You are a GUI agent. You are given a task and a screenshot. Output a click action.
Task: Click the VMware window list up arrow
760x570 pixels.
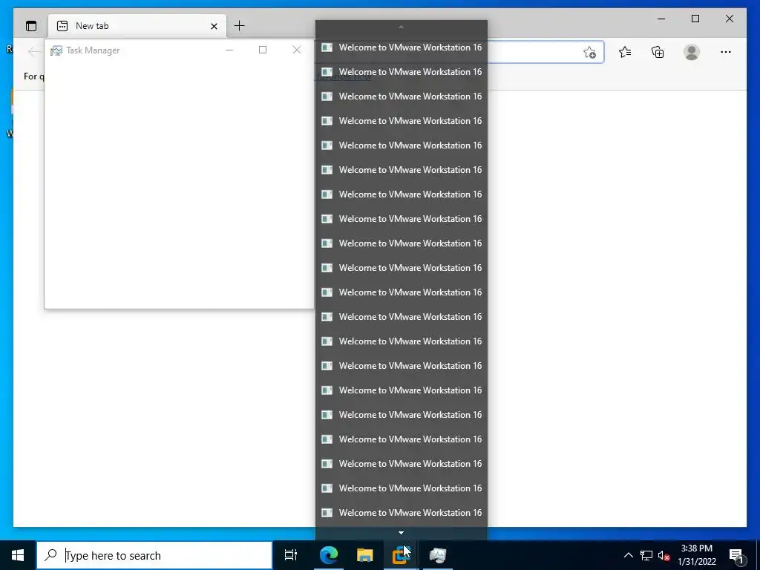pos(401,27)
